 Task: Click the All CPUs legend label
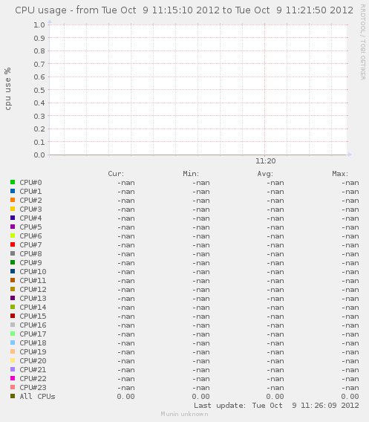point(37,396)
